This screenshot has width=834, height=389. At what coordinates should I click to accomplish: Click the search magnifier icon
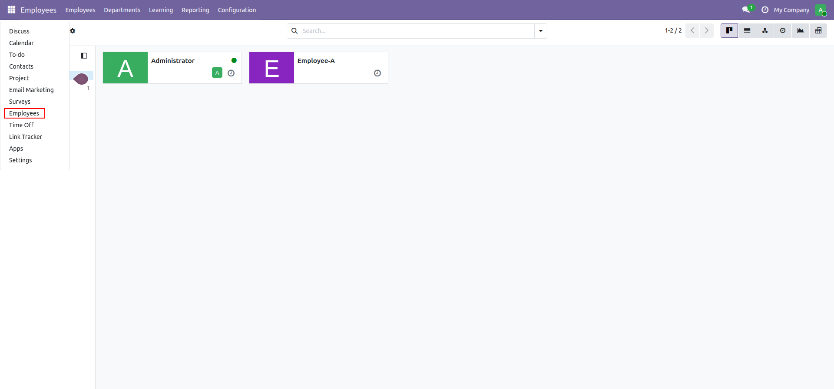(x=295, y=31)
